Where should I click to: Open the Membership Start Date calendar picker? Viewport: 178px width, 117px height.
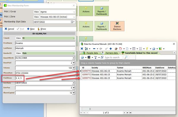coord(73,22)
